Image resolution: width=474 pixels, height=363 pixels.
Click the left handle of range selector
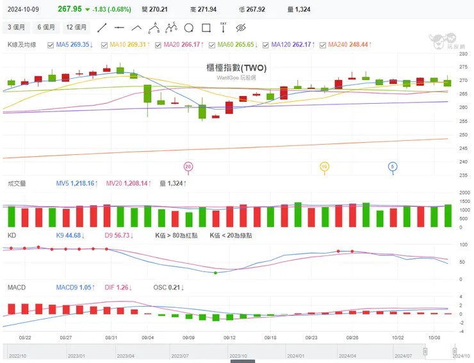click(425, 351)
